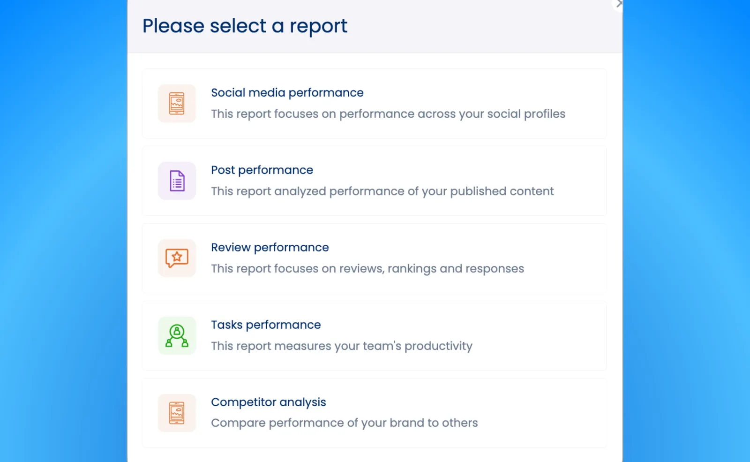Click the green productivity people icon
750x462 pixels.
(x=177, y=335)
